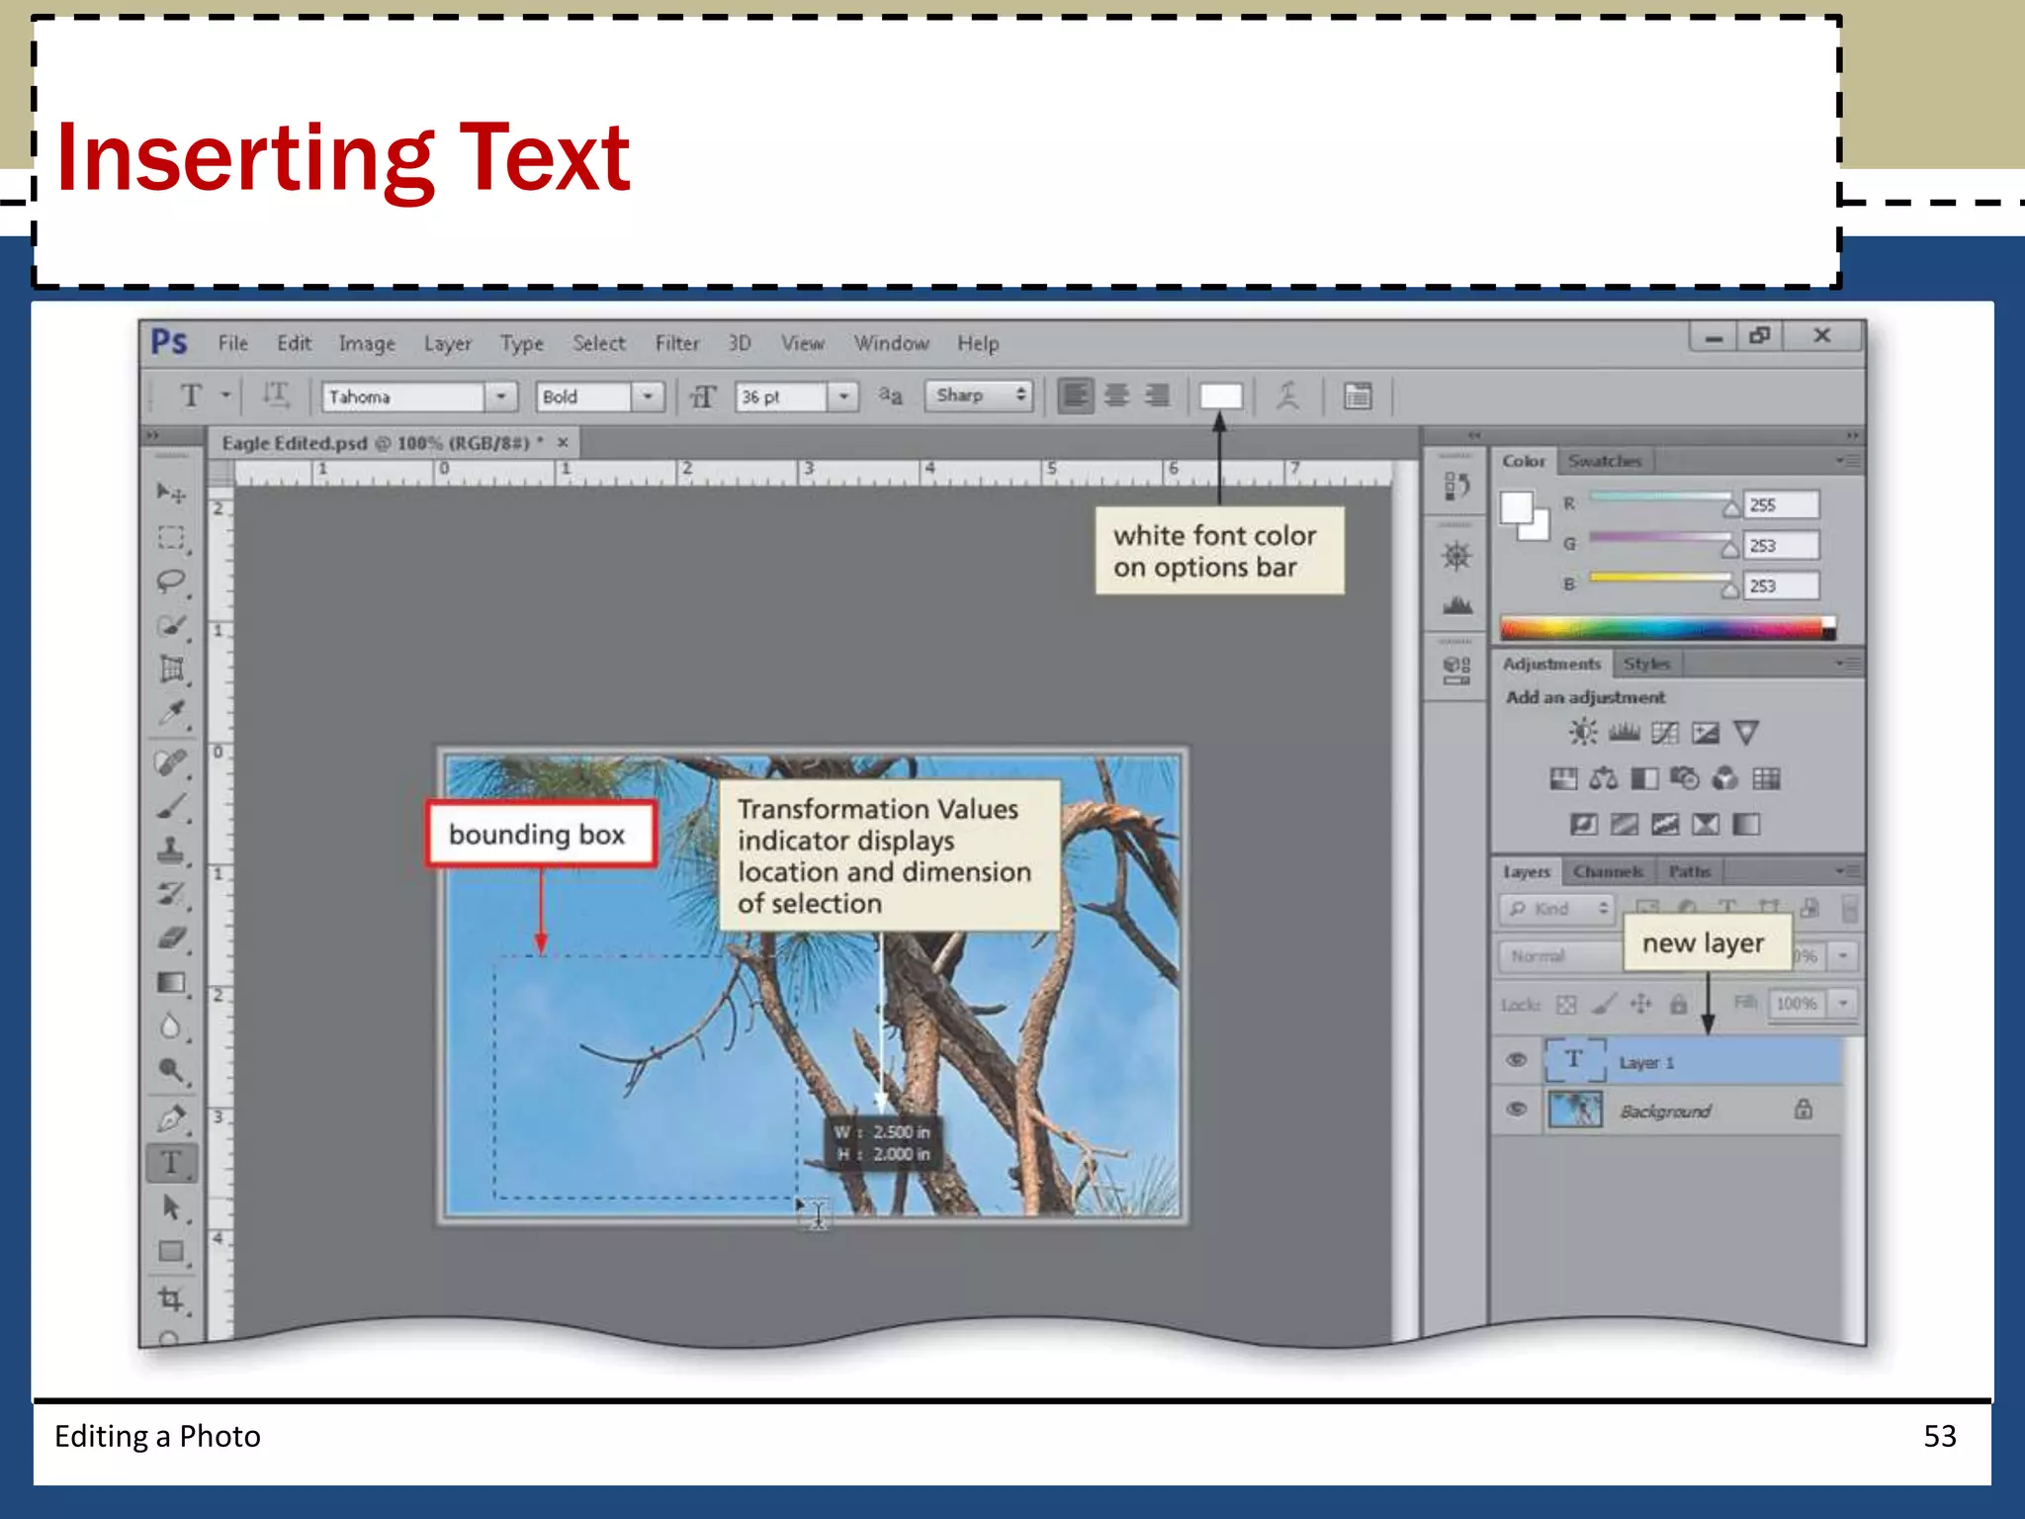Enable left align text
The image size is (2025, 1519).
pos(1076,396)
